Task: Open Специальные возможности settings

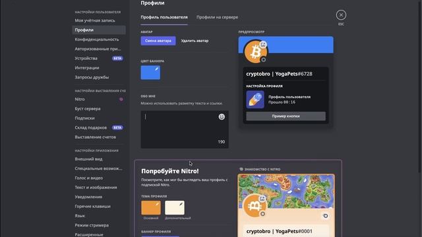Action: [99, 169]
